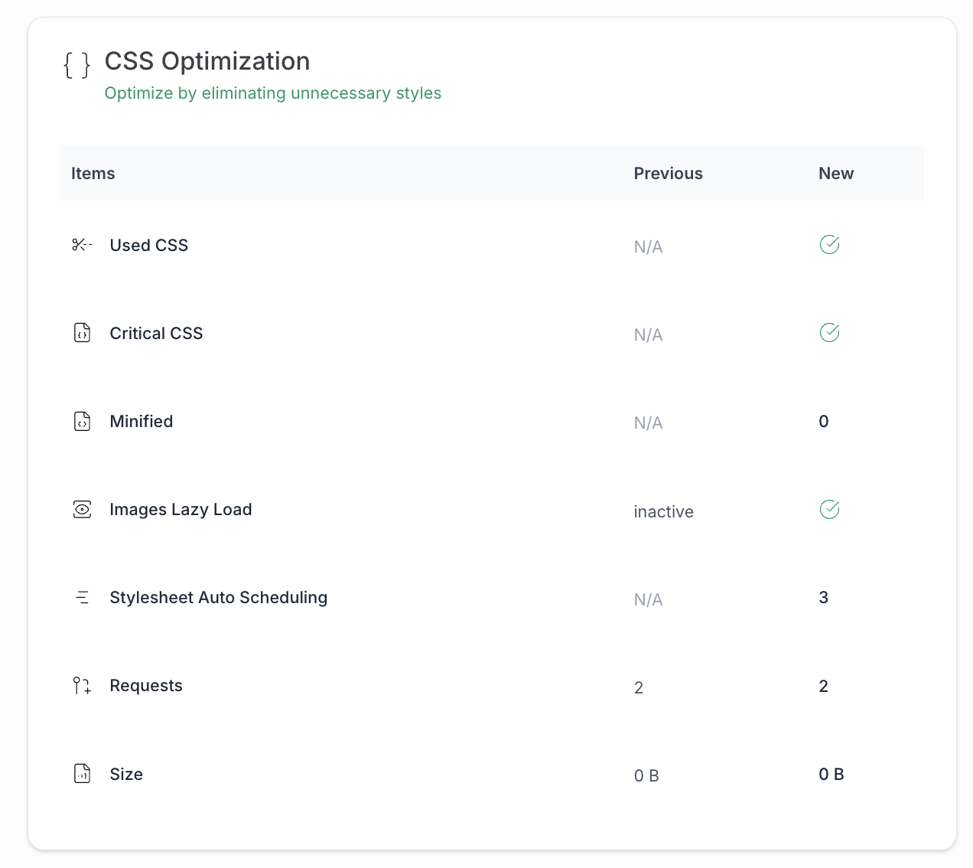Click the N/A value in Minified row
Screen dimensions: 973x868
648,423
